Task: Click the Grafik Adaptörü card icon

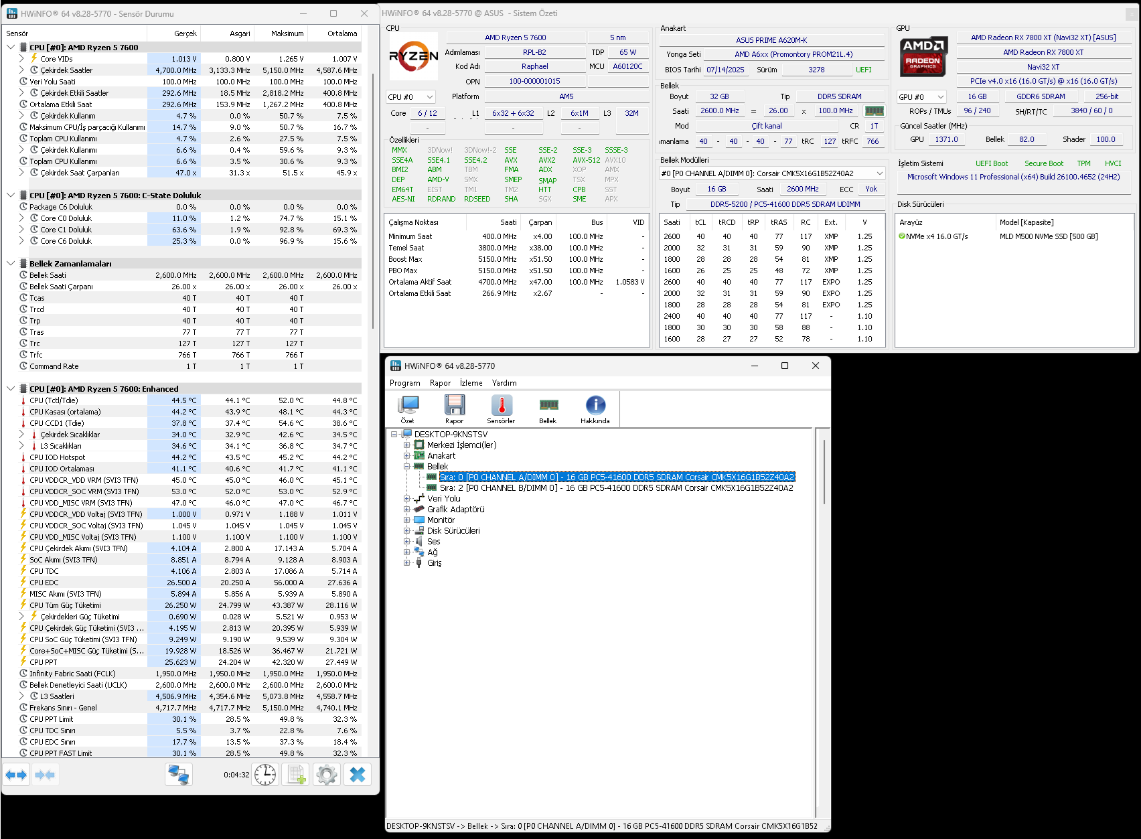Action: 419,509
